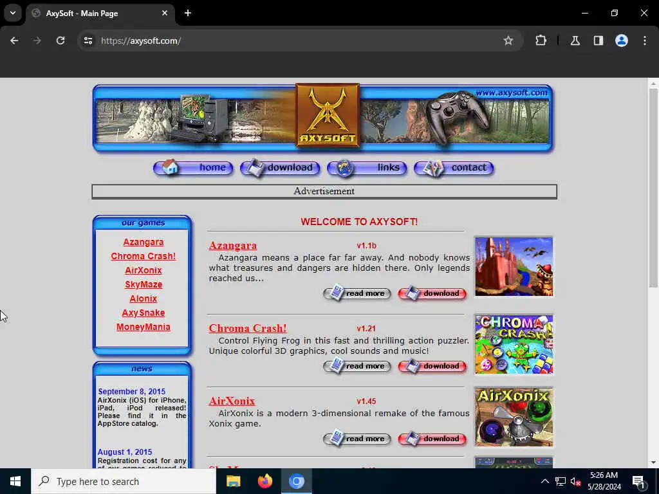Open the Chroma Crash! heading link
The height and width of the screenshot is (494, 659).
248,328
